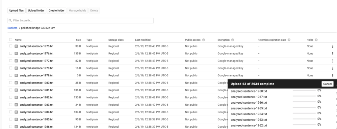Open three-dot menu for analyzed-sentence-1977.txt row

coord(333,61)
